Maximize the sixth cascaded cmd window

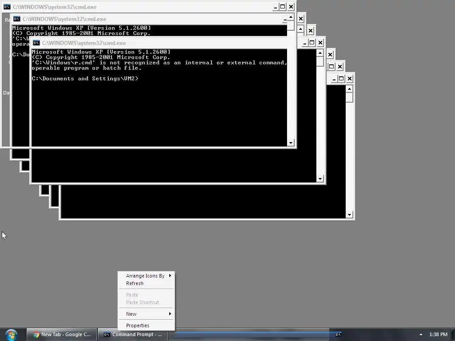pos(331,67)
